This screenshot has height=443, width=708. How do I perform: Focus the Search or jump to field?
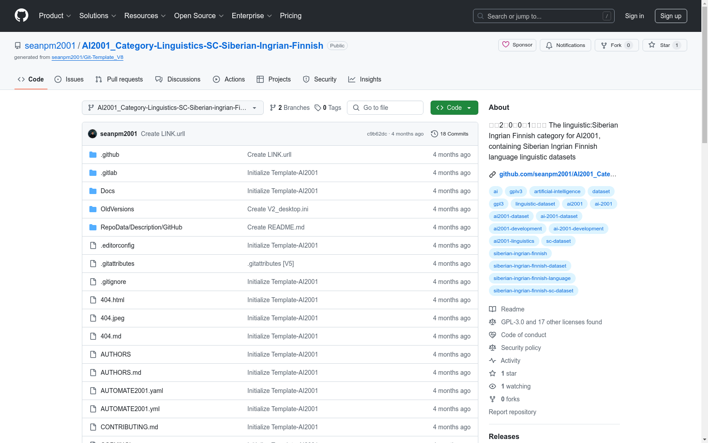tap(544, 16)
